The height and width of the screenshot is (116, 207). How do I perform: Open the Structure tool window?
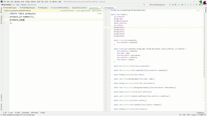[x=1, y=97]
